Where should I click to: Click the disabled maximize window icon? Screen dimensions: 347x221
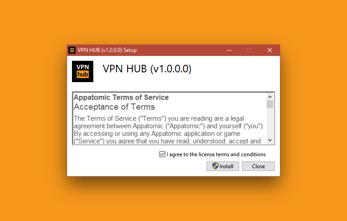[x=249, y=50]
